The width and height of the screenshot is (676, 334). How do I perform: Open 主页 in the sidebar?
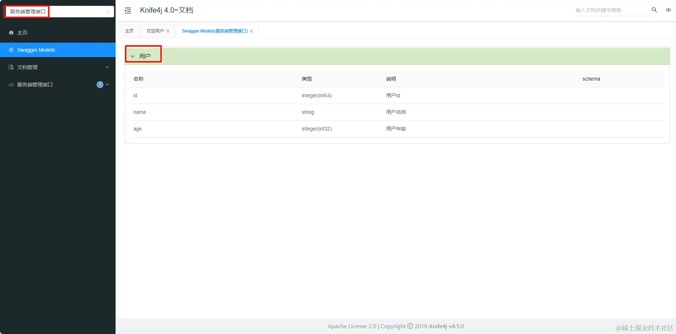click(58, 33)
